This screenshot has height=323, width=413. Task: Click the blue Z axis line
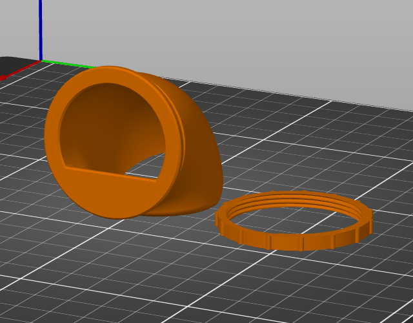click(41, 30)
